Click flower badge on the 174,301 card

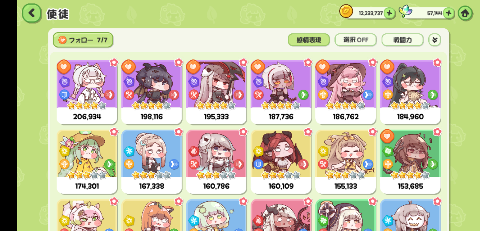click(114, 132)
